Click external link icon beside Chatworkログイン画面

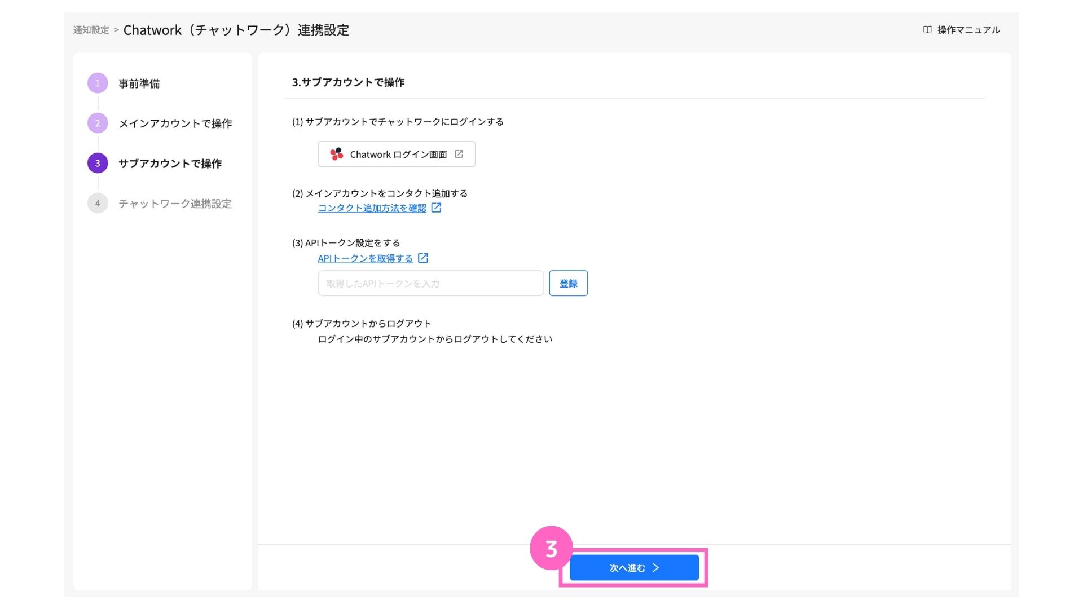pos(459,154)
